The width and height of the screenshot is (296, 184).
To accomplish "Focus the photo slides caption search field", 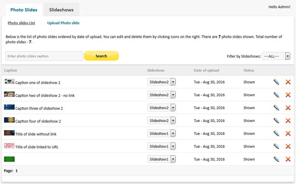I will click(44, 56).
